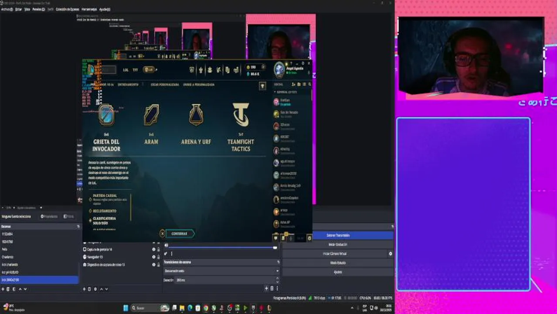Open scene transition type dropdown
Screen dimensions: 557x314
point(221,271)
